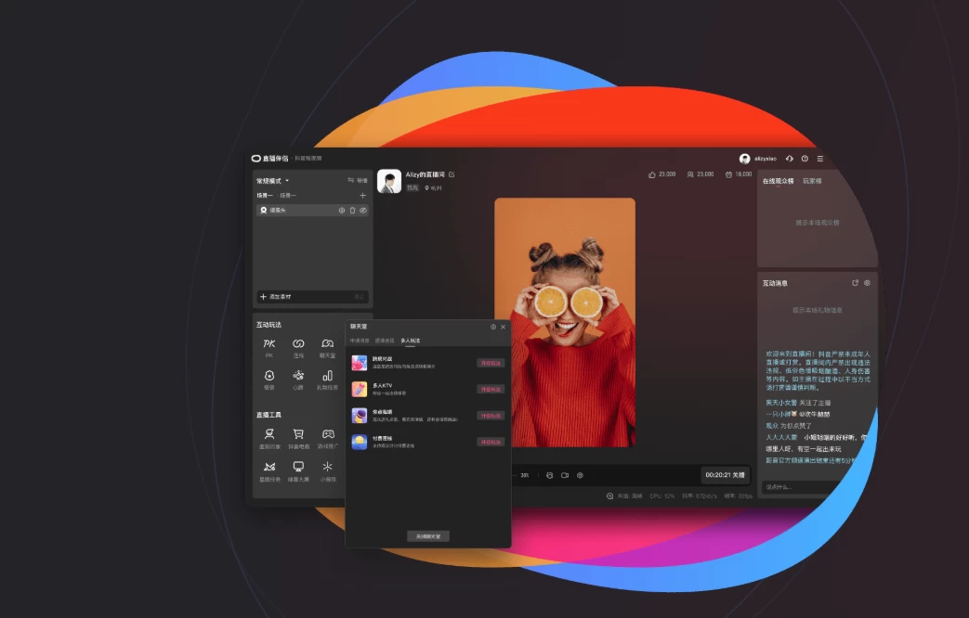Click the screenshot icon in control bar
This screenshot has width=969, height=618.
[549, 475]
